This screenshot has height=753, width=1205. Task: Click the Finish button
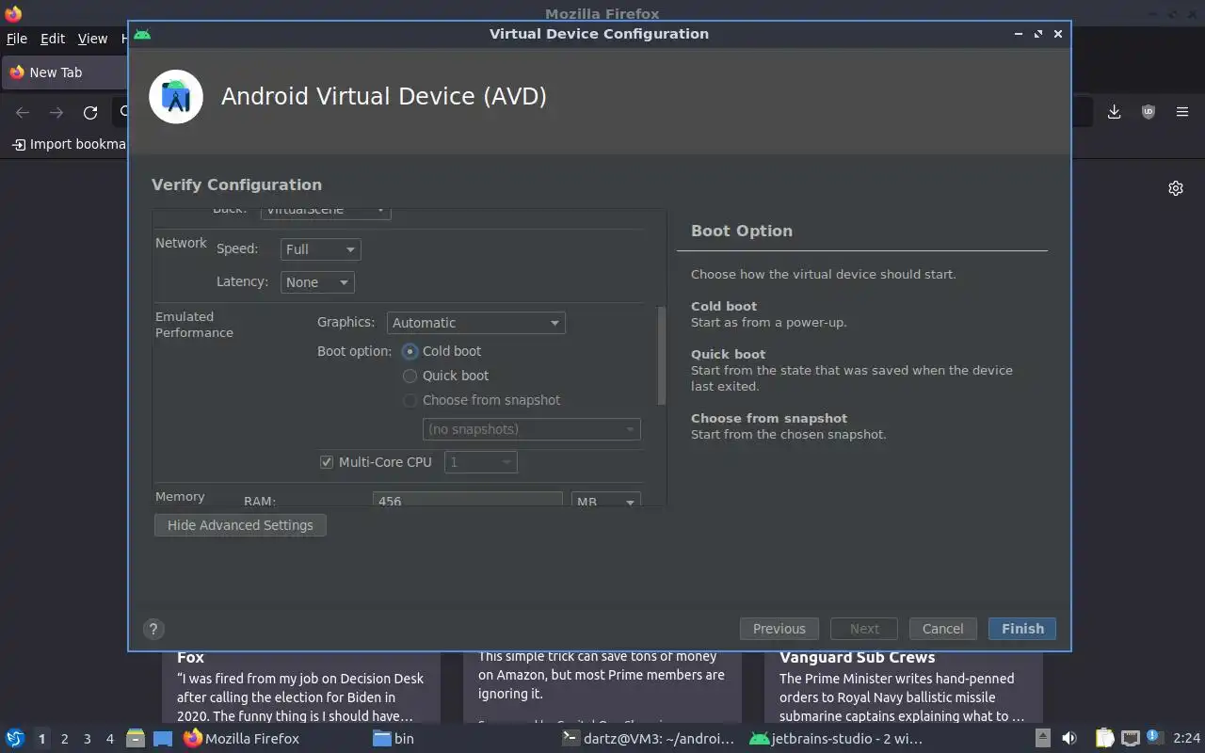coord(1022,629)
